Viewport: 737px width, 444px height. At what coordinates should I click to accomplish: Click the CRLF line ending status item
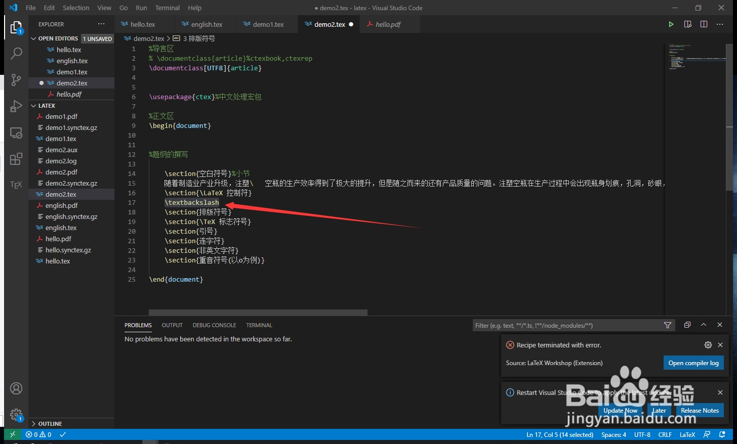665,434
